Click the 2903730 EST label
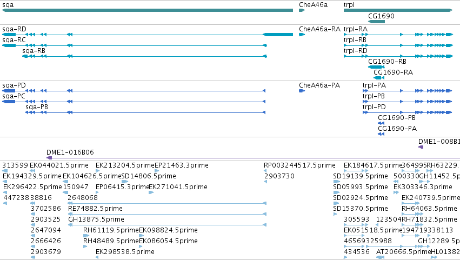 point(279,176)
